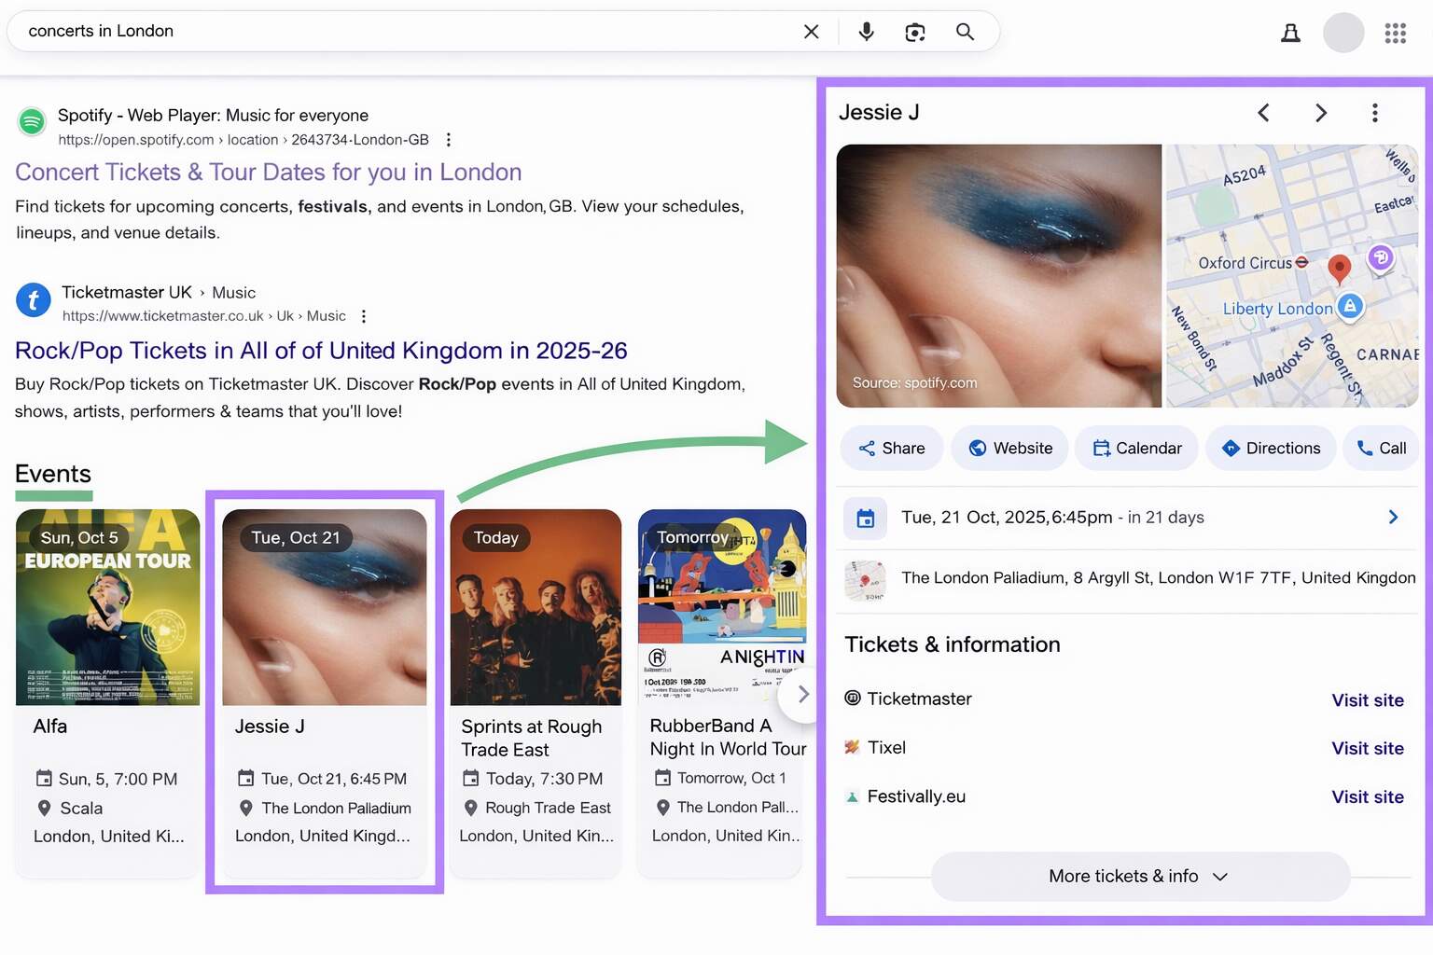Visit Ticketmaster site for tickets

1368,699
